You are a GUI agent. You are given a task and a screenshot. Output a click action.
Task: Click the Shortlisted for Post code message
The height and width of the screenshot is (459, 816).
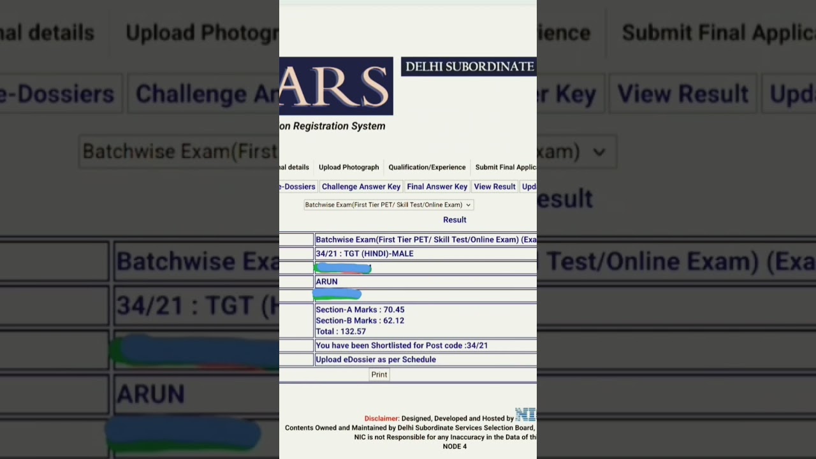pos(402,346)
